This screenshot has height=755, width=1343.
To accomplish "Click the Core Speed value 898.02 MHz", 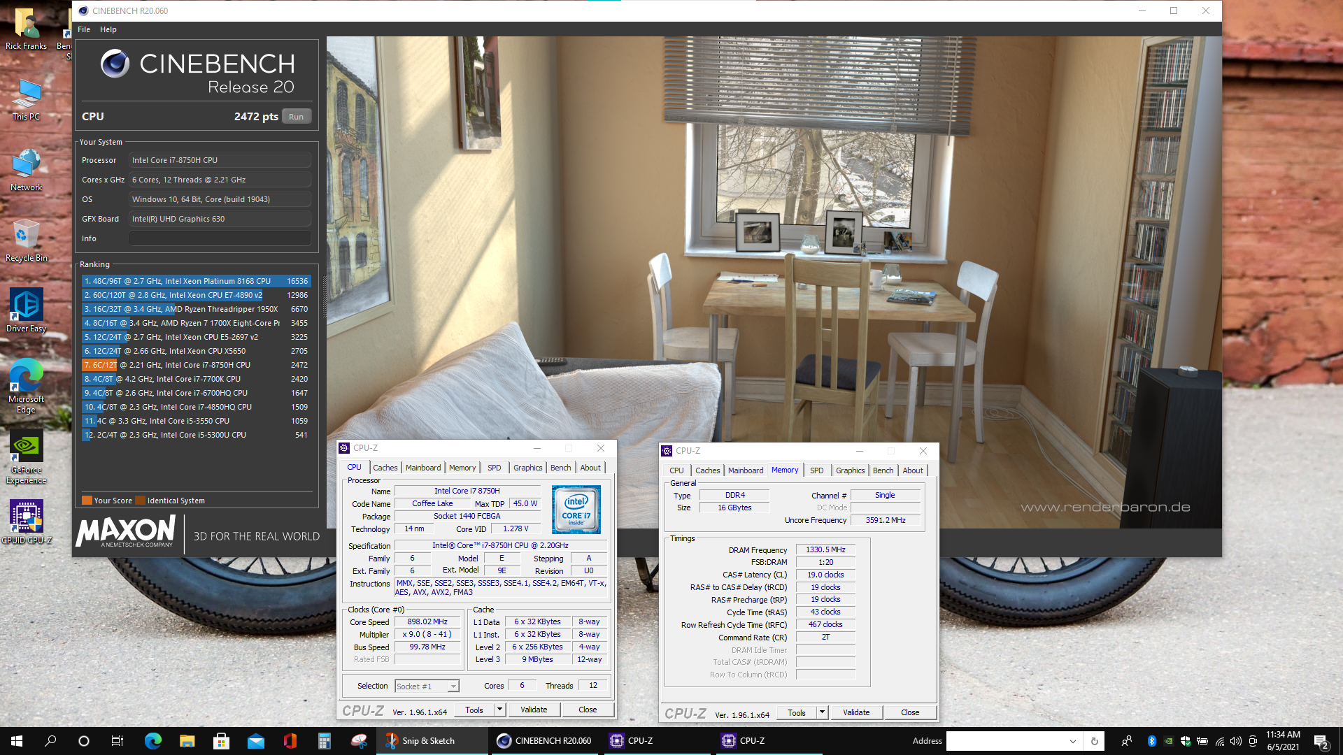I will point(427,621).
